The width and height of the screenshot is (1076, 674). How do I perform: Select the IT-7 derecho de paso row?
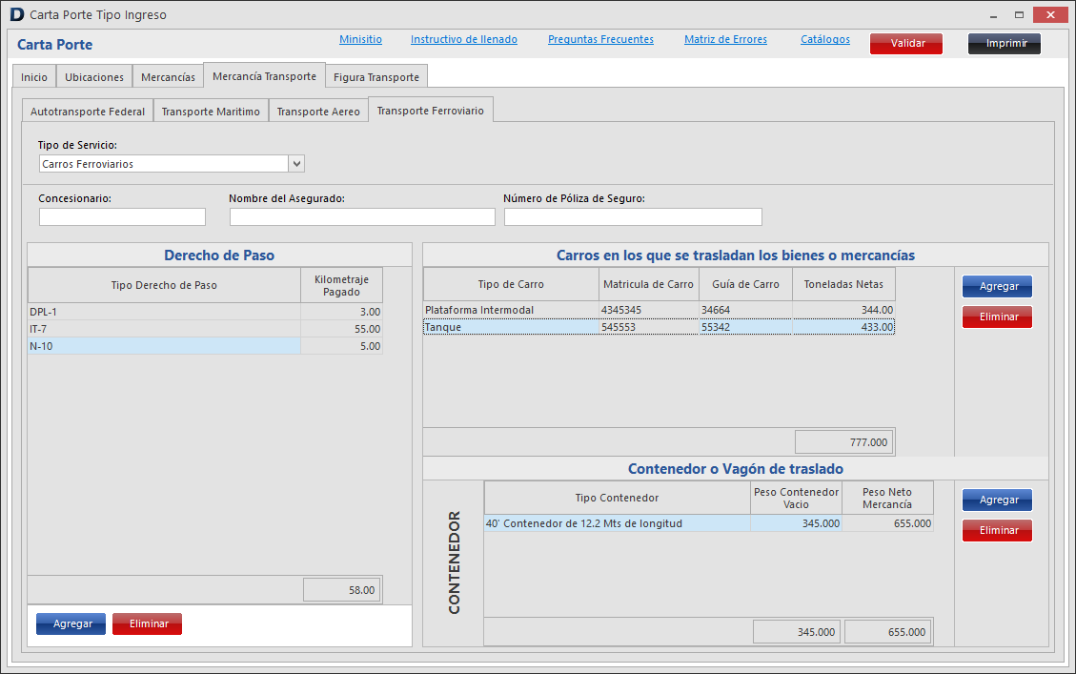(x=164, y=329)
